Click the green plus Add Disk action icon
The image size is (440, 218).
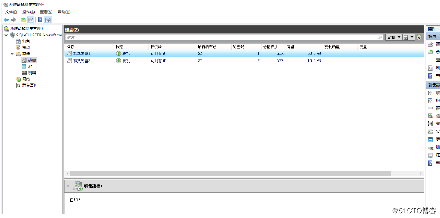431,44
